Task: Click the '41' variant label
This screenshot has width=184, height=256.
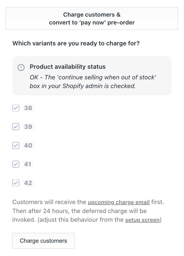Action: point(28,164)
